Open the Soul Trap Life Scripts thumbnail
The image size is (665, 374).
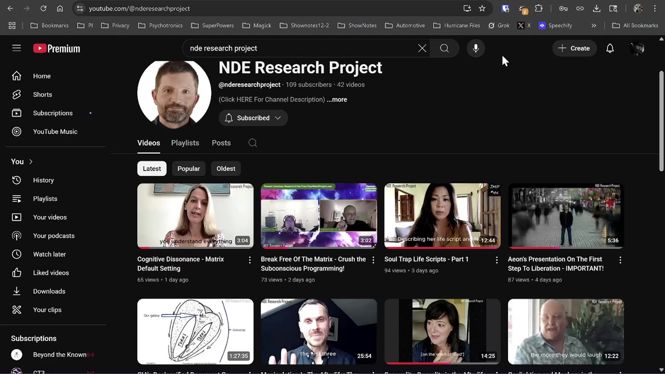442,216
